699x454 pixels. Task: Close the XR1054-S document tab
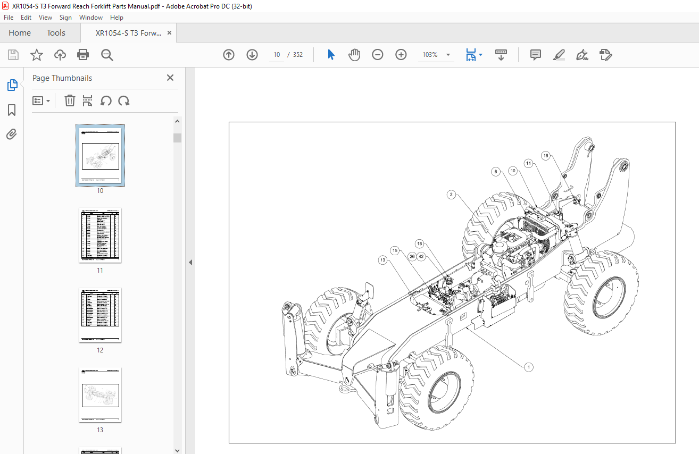pos(170,33)
